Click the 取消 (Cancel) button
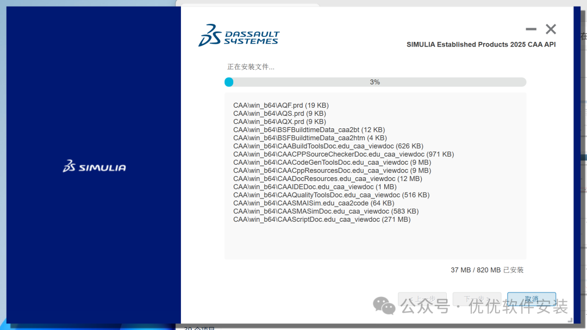587x330 pixels. (x=531, y=300)
